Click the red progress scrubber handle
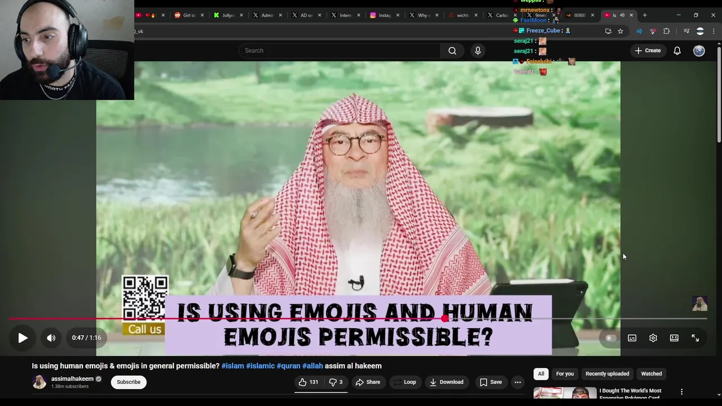The width and height of the screenshot is (722, 406). [445, 319]
